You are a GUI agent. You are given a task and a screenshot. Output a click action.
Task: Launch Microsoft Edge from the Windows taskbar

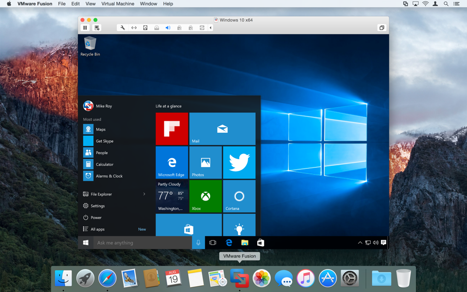pyautogui.click(x=229, y=242)
